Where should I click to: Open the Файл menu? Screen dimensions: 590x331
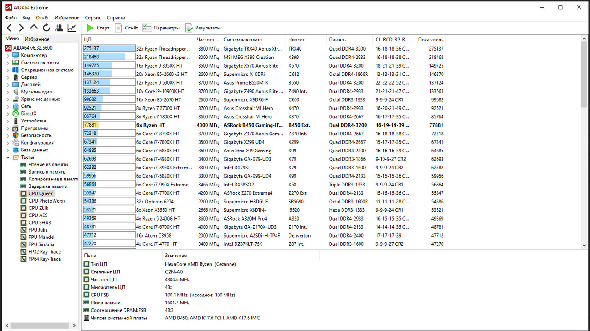tap(11, 17)
